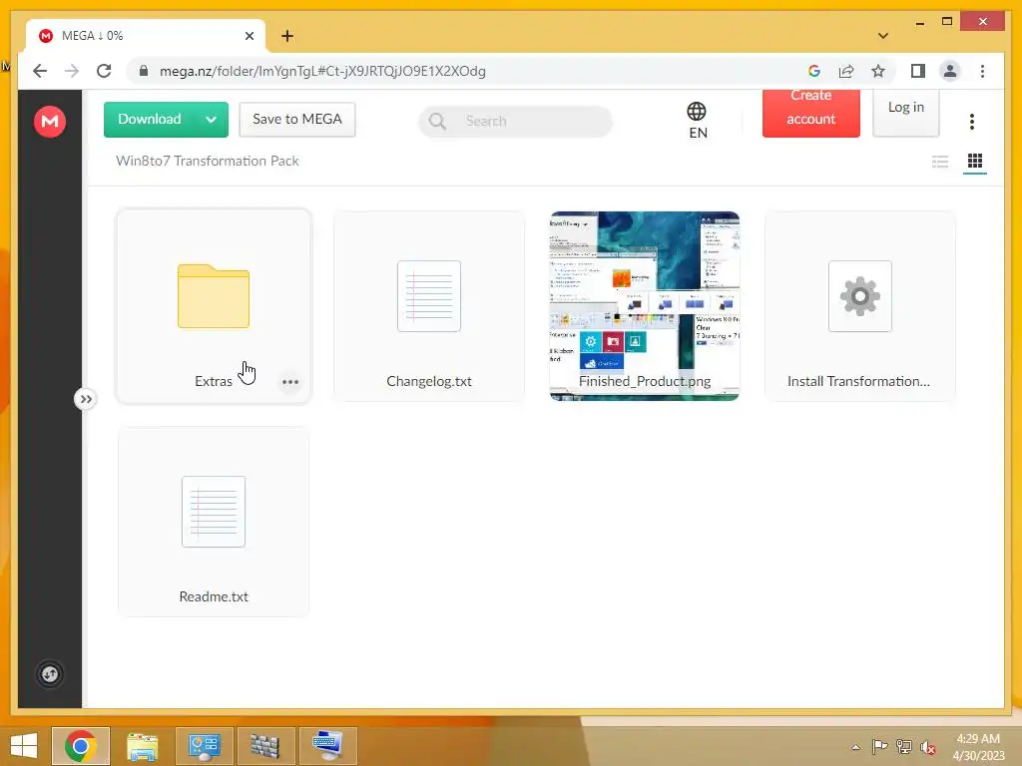
Task: Switch to grid thumbnail view
Action: coord(975,161)
